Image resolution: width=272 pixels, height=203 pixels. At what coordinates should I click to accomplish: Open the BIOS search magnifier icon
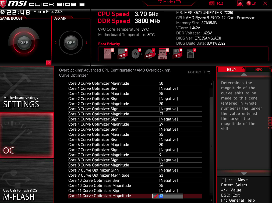point(240,3)
